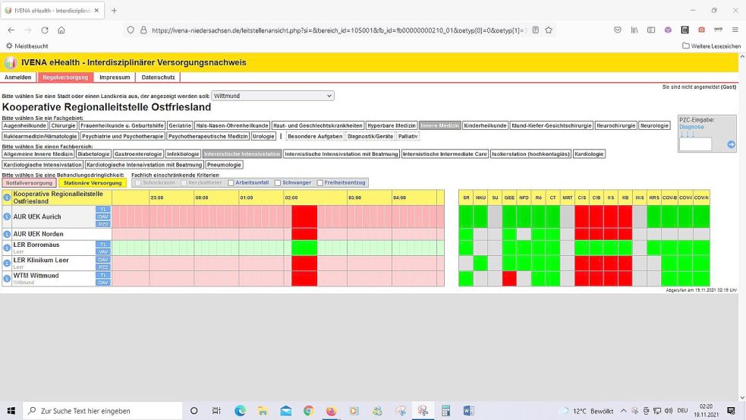The height and width of the screenshot is (420, 746).
Task: Select the Chirurgie specialty
Action: coord(63,126)
